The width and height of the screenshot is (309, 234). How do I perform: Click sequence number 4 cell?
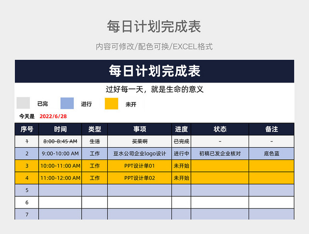(27, 178)
